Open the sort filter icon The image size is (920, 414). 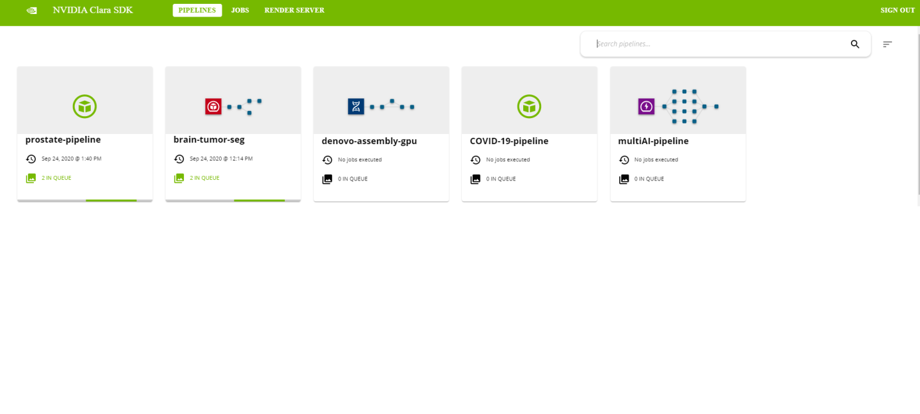tap(887, 44)
